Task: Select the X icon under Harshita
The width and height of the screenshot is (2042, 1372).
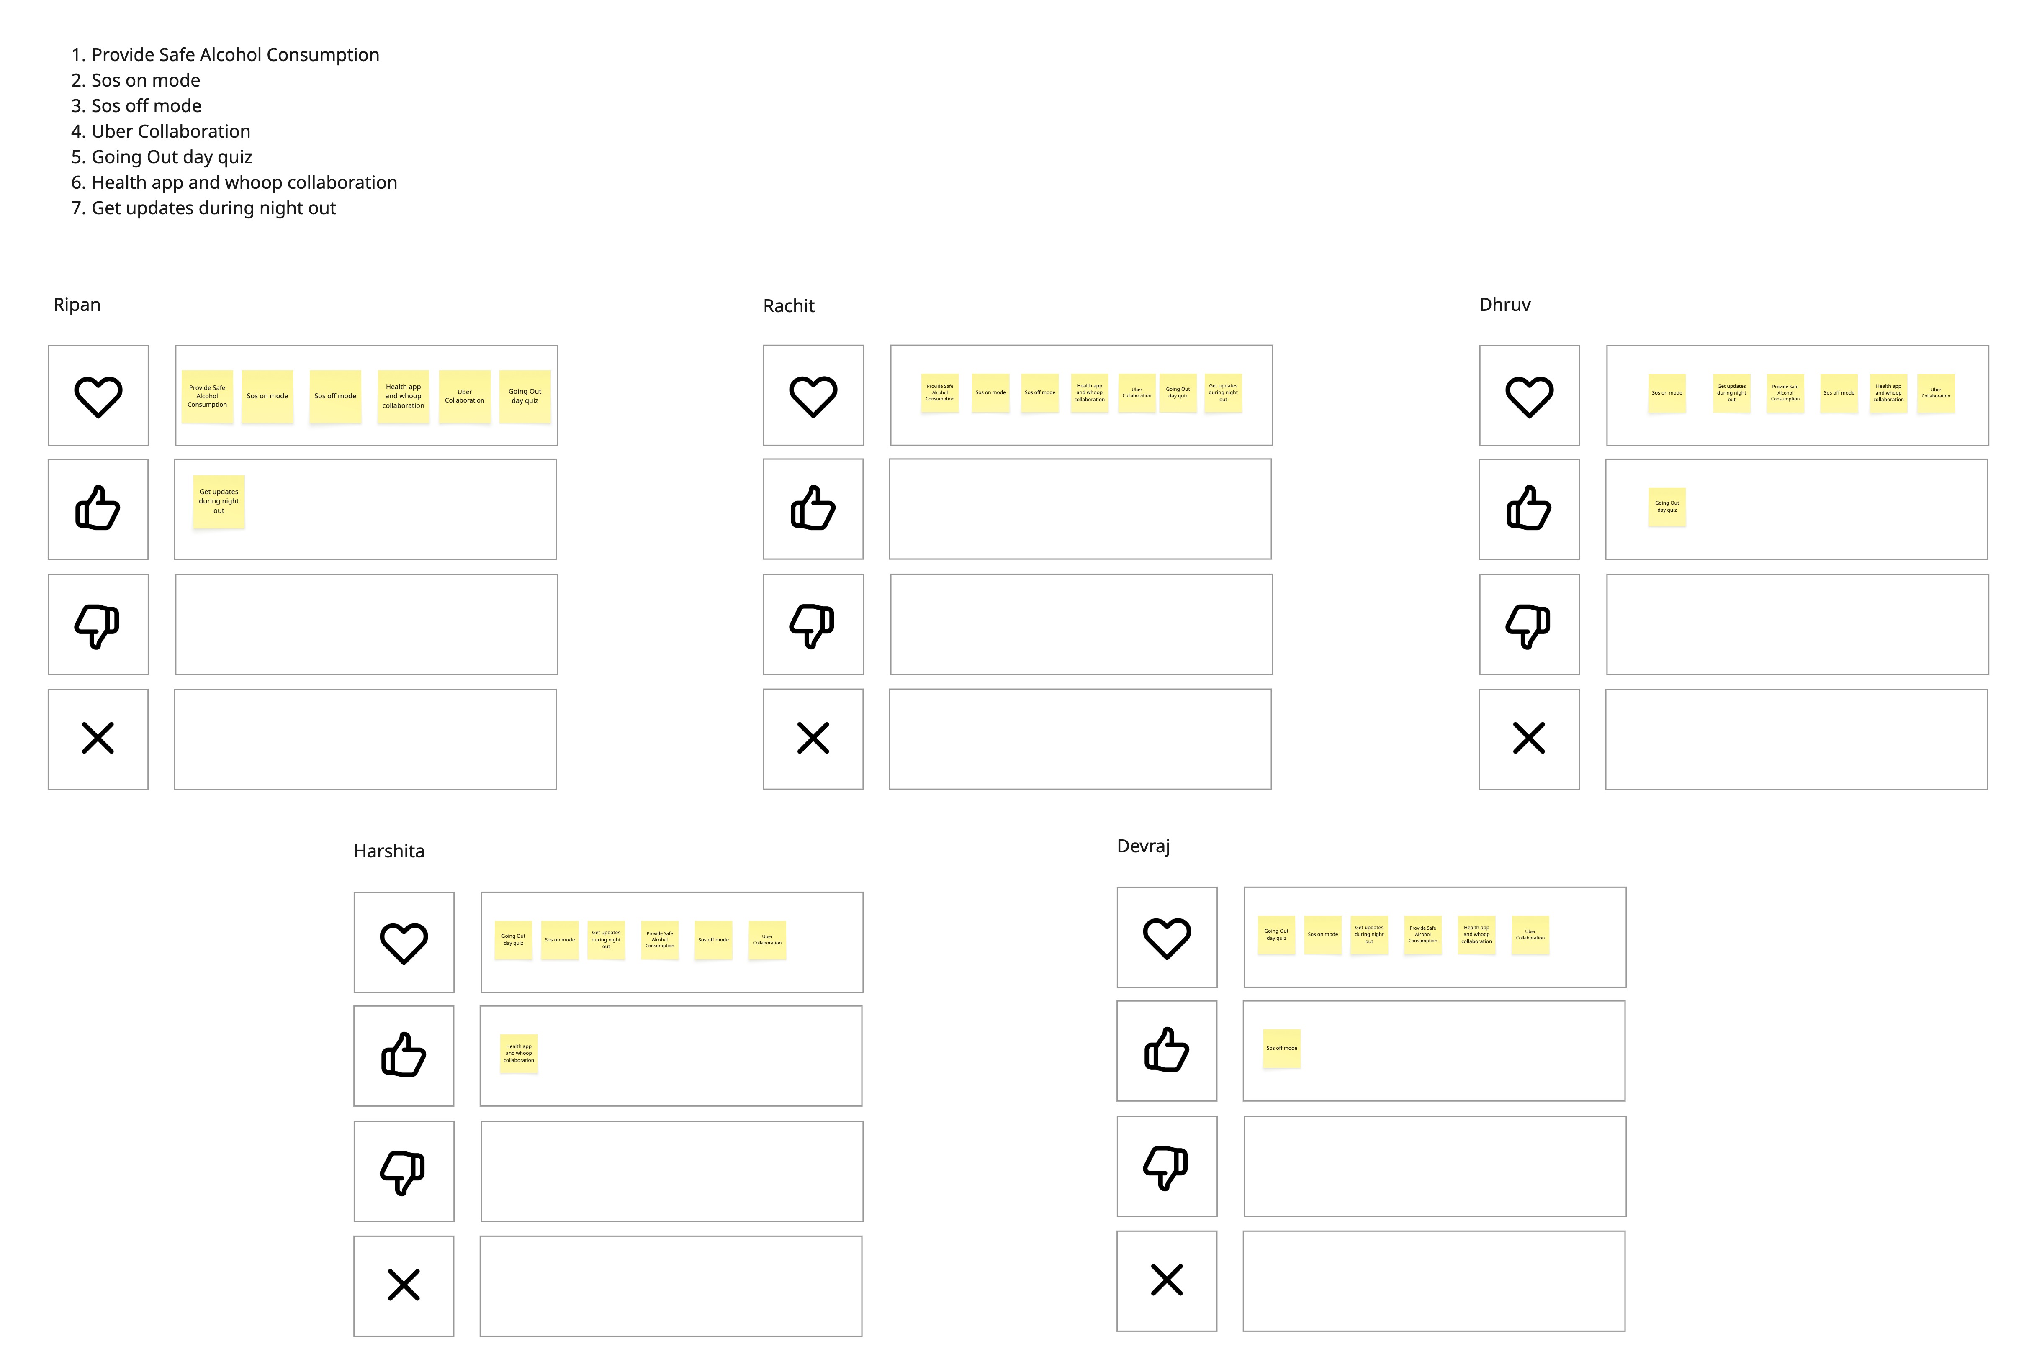Action: pyautogui.click(x=404, y=1285)
